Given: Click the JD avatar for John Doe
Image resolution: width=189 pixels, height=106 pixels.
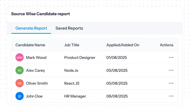Looking at the screenshot, I should click(x=20, y=96).
